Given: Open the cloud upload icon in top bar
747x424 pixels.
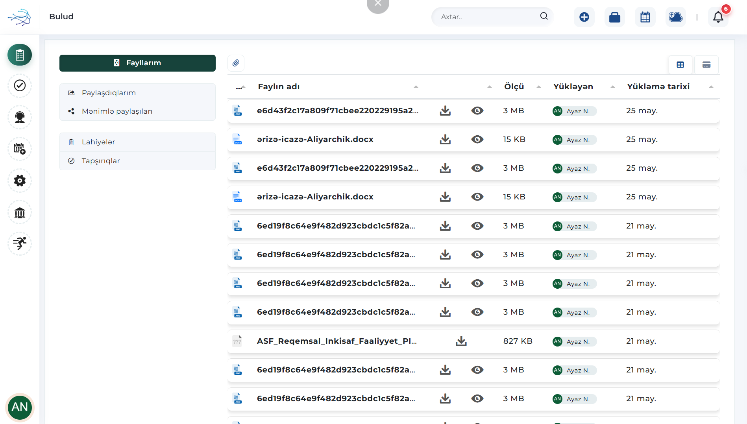Looking at the screenshot, I should 676,17.
